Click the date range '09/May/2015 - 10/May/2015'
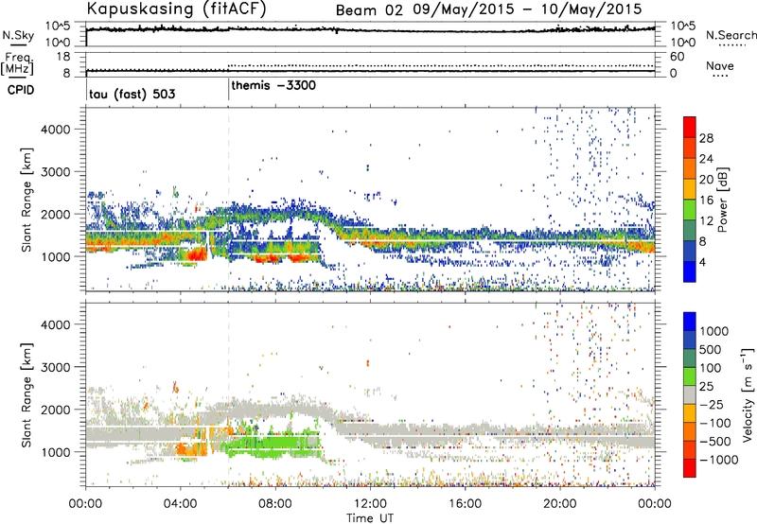757x524 pixels. (x=527, y=9)
